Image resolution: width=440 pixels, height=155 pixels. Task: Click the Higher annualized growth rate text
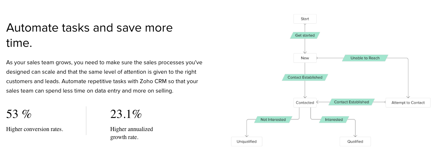pyautogui.click(x=132, y=133)
